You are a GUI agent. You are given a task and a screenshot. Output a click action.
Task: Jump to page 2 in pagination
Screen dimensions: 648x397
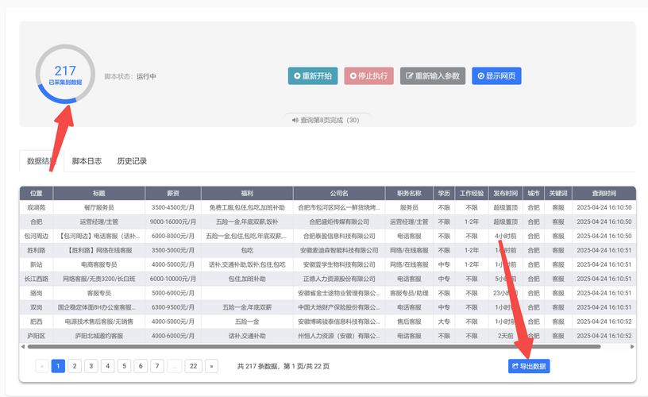(x=75, y=366)
